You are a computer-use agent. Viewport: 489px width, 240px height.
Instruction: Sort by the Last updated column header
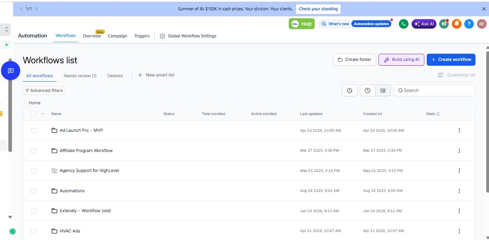click(x=311, y=114)
